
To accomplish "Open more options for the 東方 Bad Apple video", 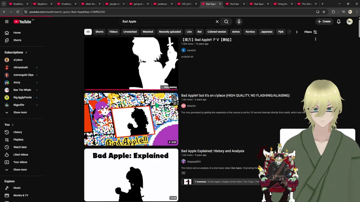I will [316, 39].
